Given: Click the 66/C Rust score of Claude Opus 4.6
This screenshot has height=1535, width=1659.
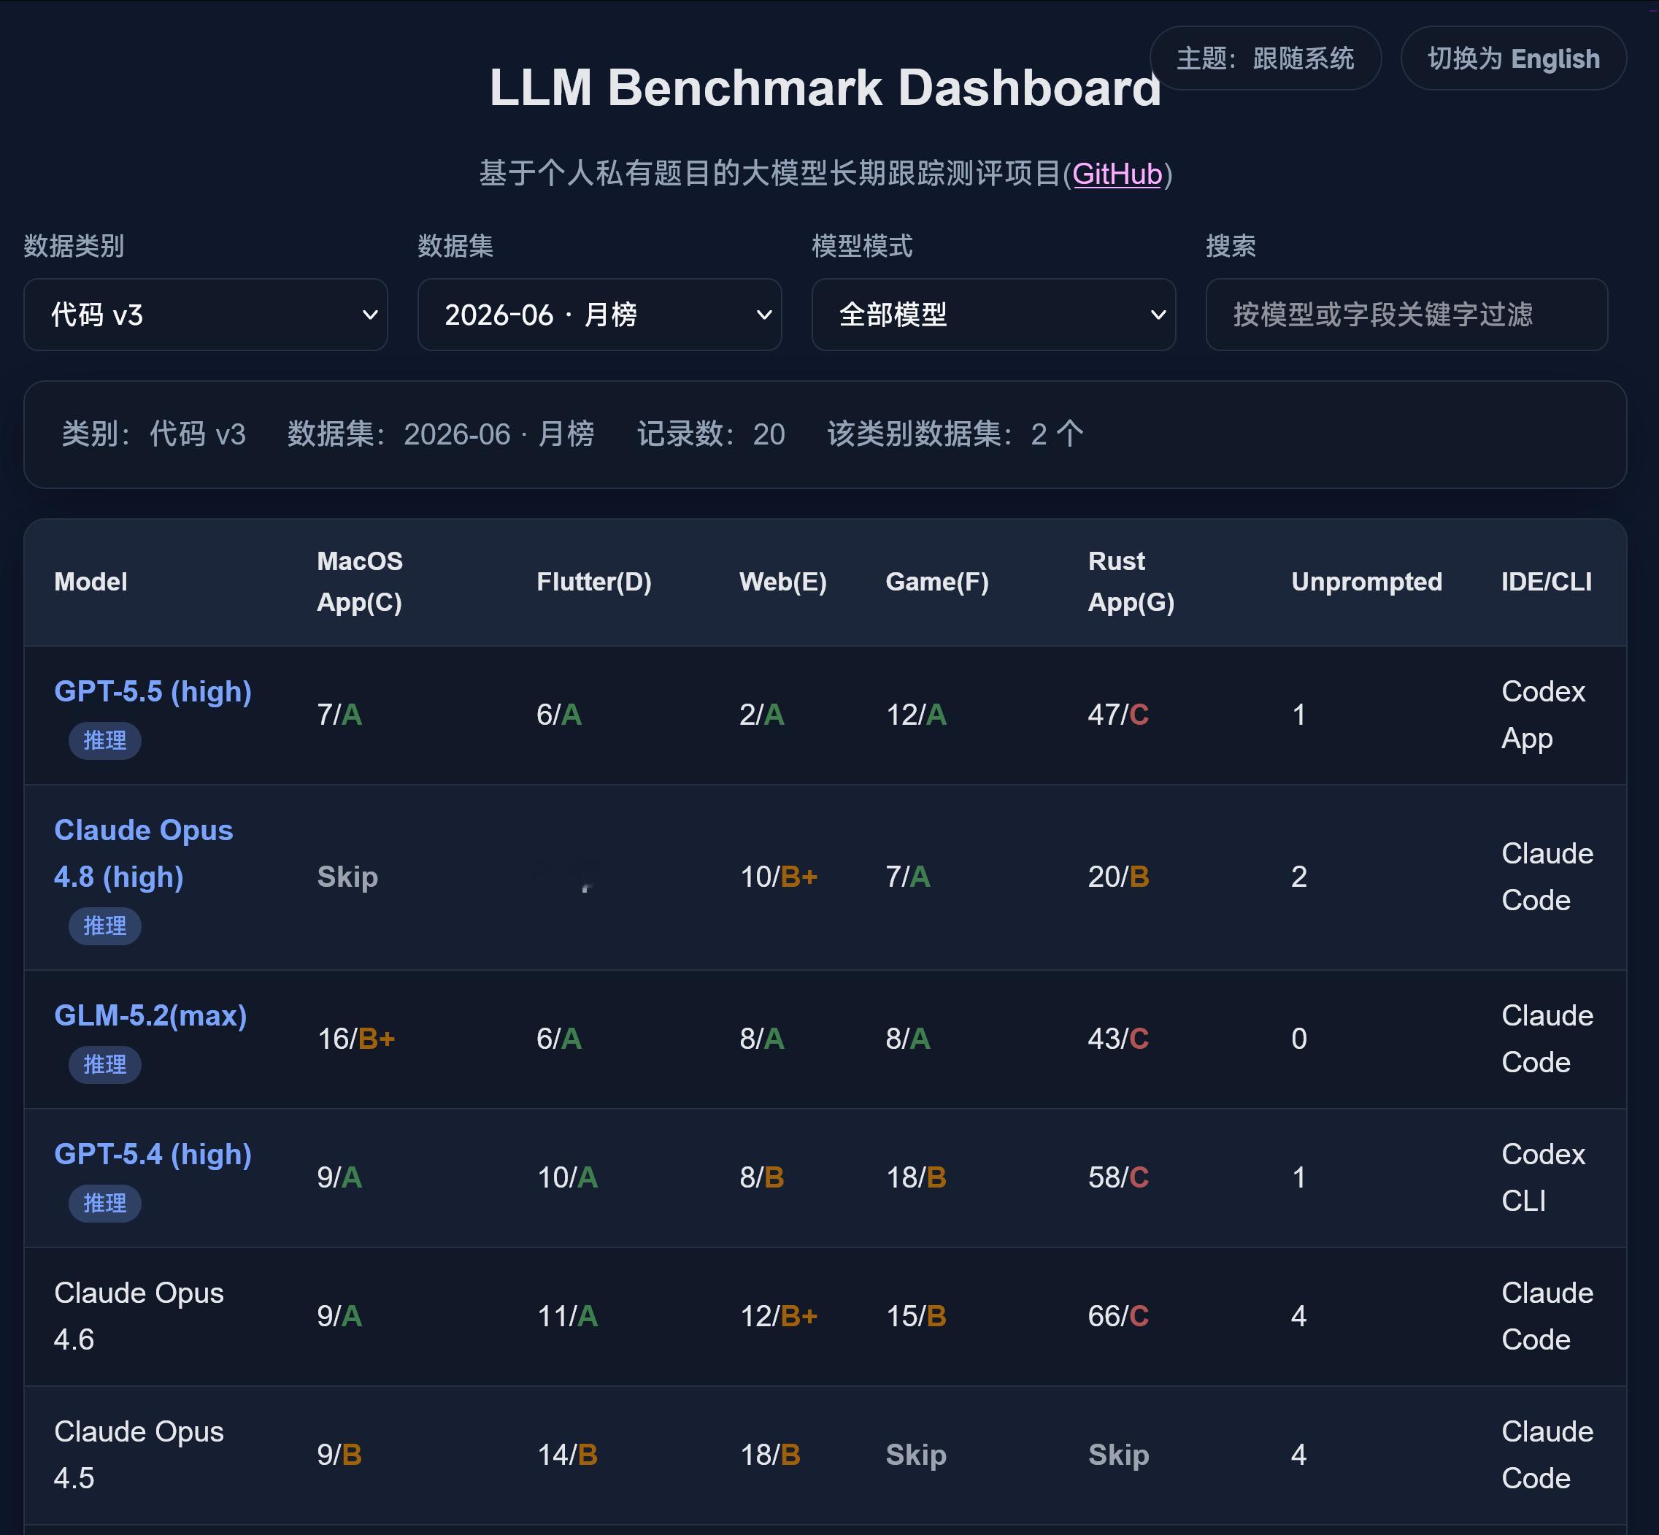Looking at the screenshot, I should pyautogui.click(x=1118, y=1317).
